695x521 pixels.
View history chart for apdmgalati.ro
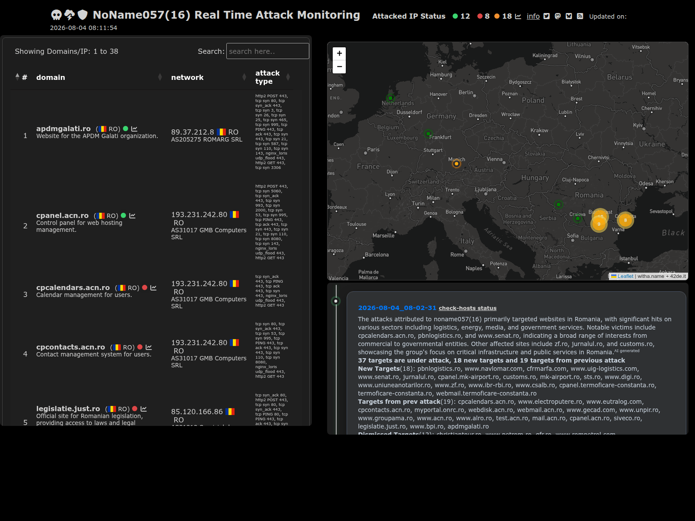tap(134, 129)
